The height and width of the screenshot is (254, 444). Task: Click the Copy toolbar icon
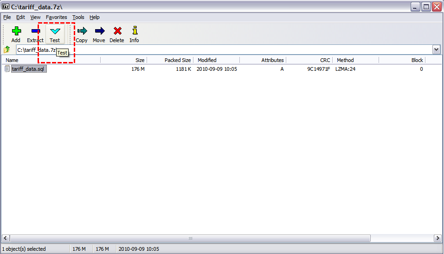[82, 34]
